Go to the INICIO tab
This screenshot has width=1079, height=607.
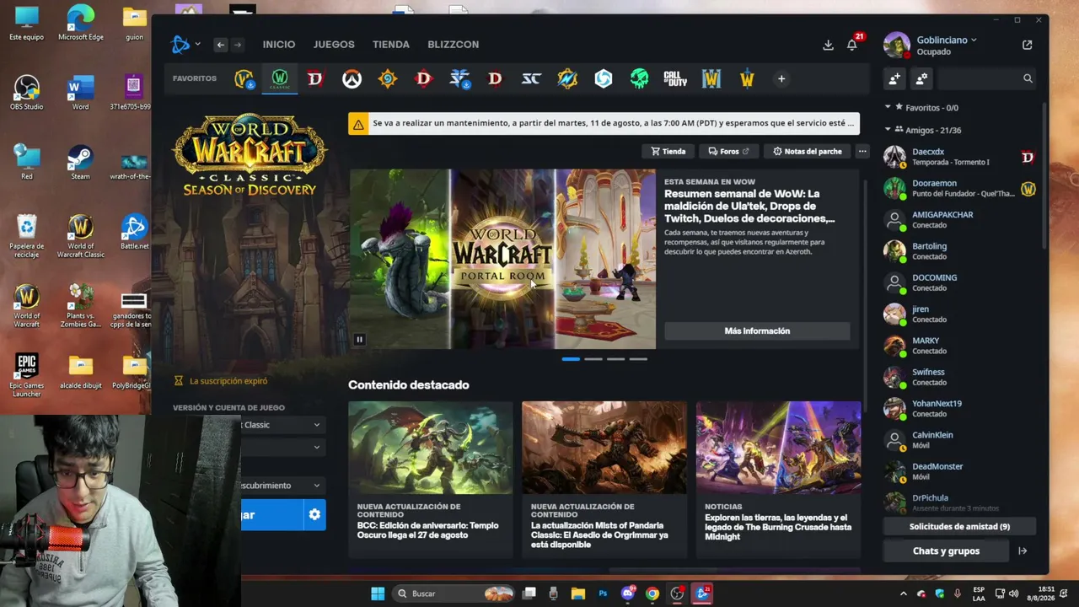(x=279, y=45)
